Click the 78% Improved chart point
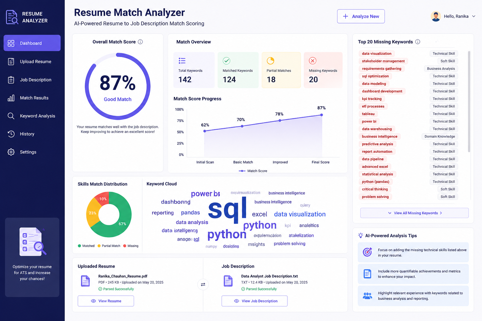Viewport: 482px width, 321px height. pos(280,120)
